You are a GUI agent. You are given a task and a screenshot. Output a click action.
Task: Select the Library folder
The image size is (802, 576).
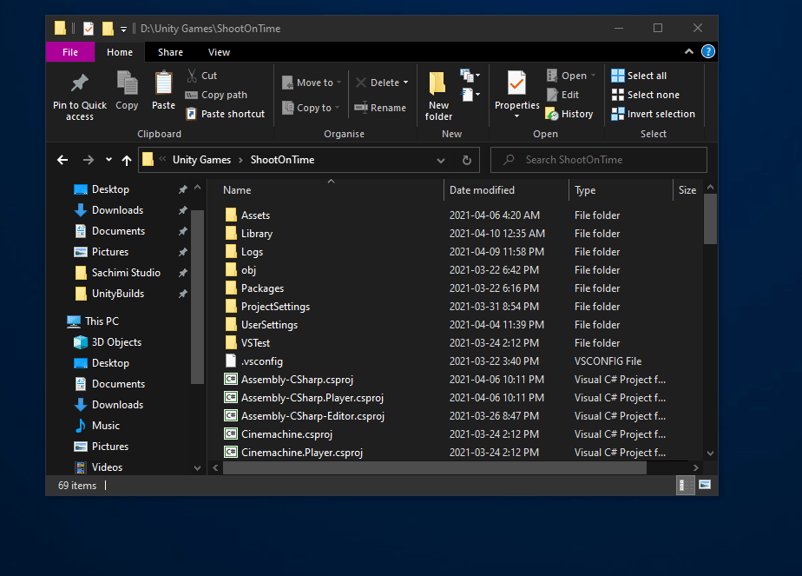(249, 234)
